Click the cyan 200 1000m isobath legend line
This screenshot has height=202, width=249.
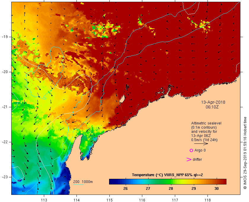78,185
